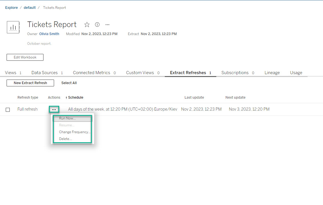Open owner Olivia Smith profile link
Screen dimensions: 323x205
pyautogui.click(x=49, y=34)
